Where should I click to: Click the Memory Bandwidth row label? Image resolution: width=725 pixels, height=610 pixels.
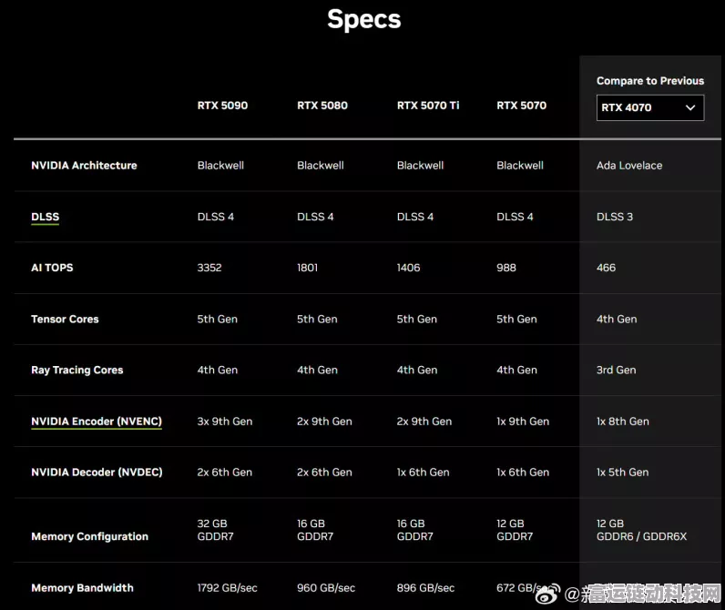tap(82, 588)
